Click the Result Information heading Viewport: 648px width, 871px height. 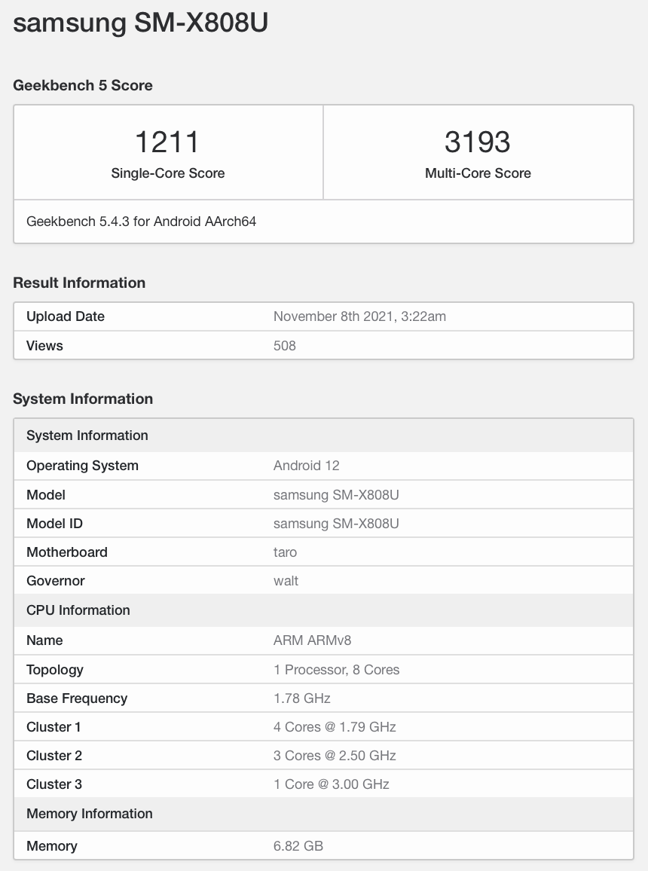pos(79,283)
